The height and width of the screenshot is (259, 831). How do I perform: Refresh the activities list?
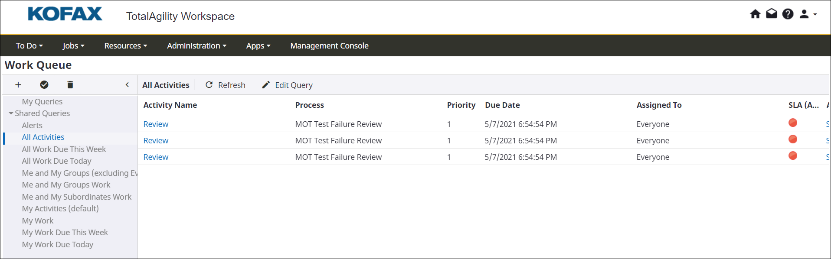tap(225, 85)
